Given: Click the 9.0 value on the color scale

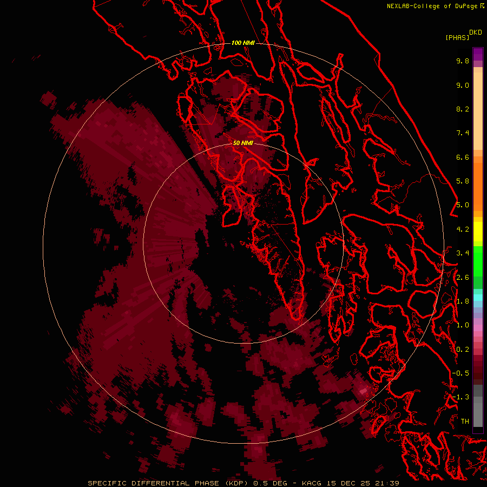Looking at the screenshot, I should point(463,85).
